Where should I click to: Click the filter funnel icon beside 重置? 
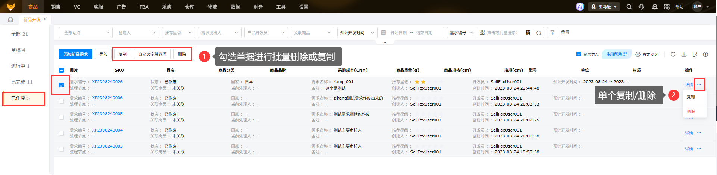(552, 33)
